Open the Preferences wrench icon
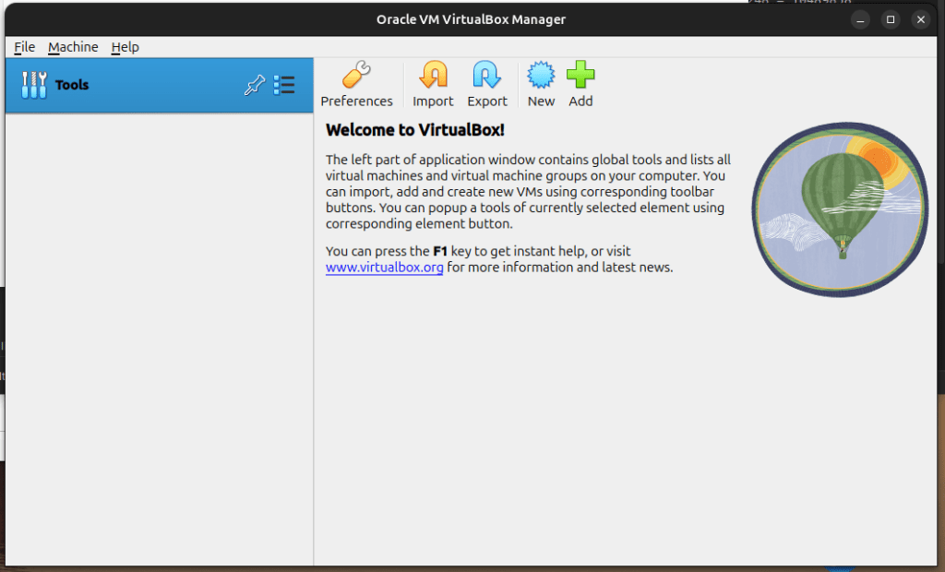The image size is (945, 572). (356, 75)
